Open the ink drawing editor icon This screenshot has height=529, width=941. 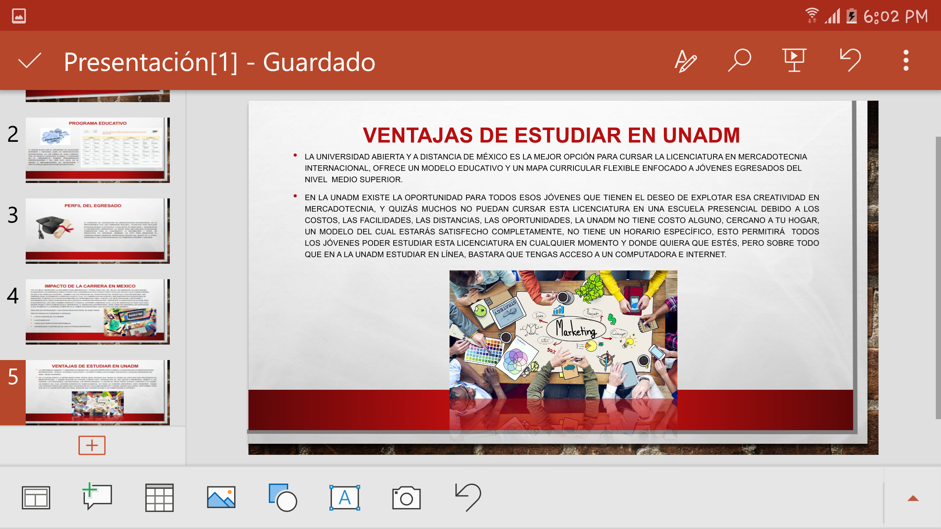pos(686,61)
